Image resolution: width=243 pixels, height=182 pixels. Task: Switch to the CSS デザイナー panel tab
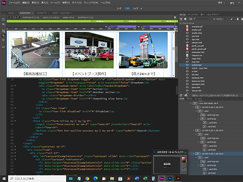pos(213,15)
